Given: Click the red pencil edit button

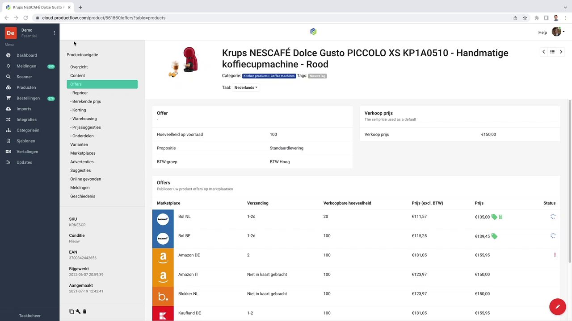Looking at the screenshot, I should [x=558, y=307].
